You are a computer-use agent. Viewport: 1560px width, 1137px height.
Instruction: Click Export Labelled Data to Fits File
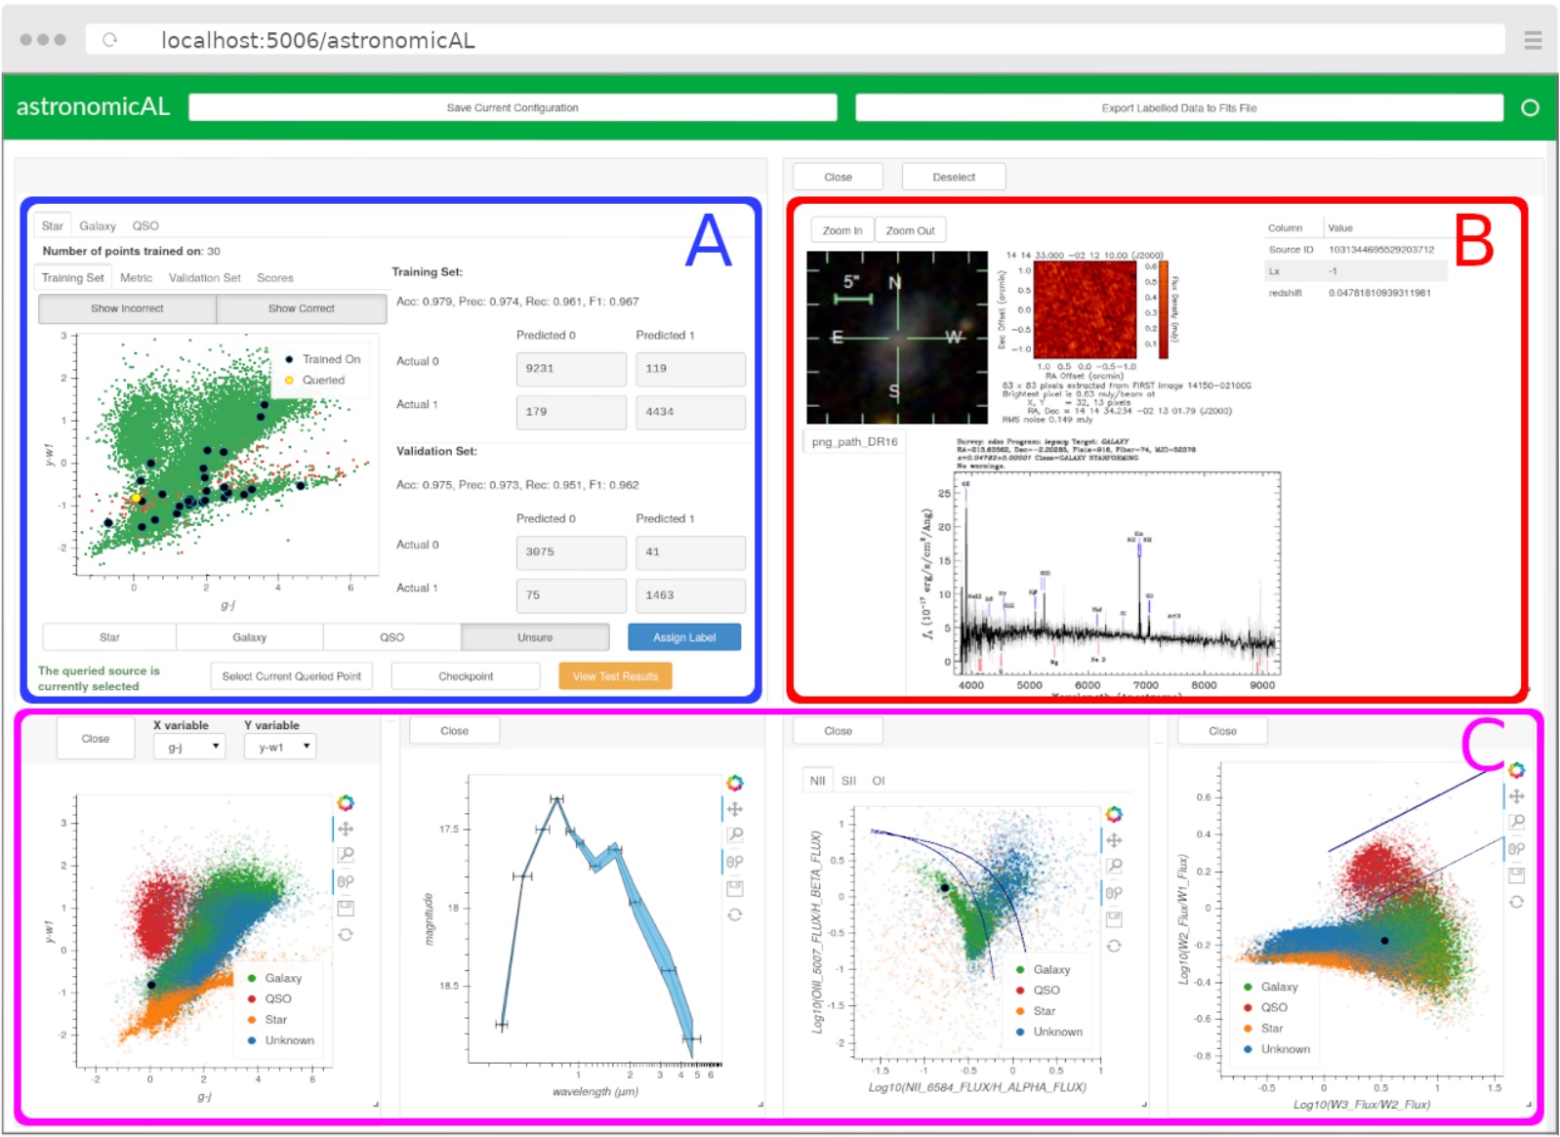point(1179,108)
